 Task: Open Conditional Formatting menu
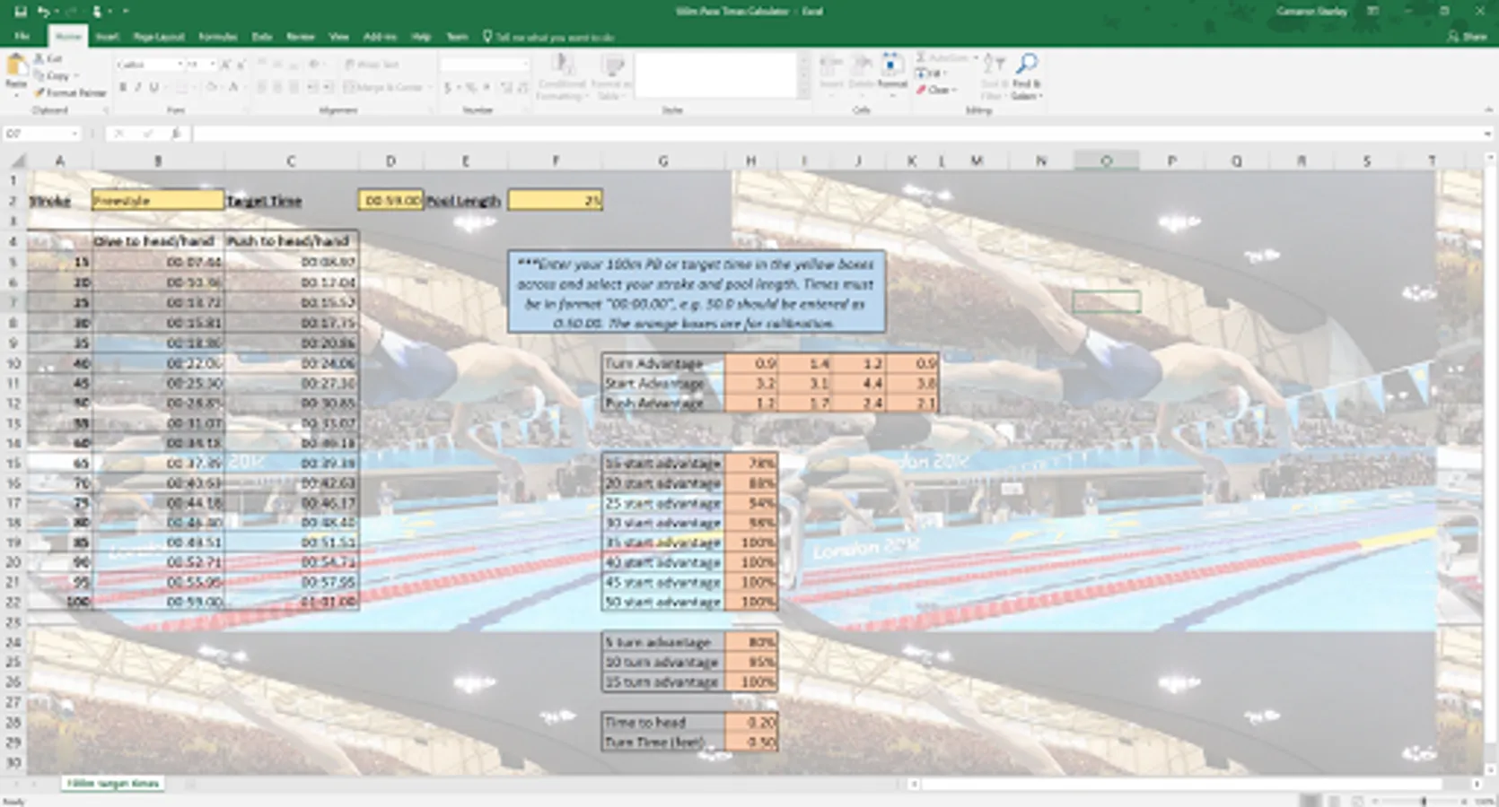[x=562, y=76]
